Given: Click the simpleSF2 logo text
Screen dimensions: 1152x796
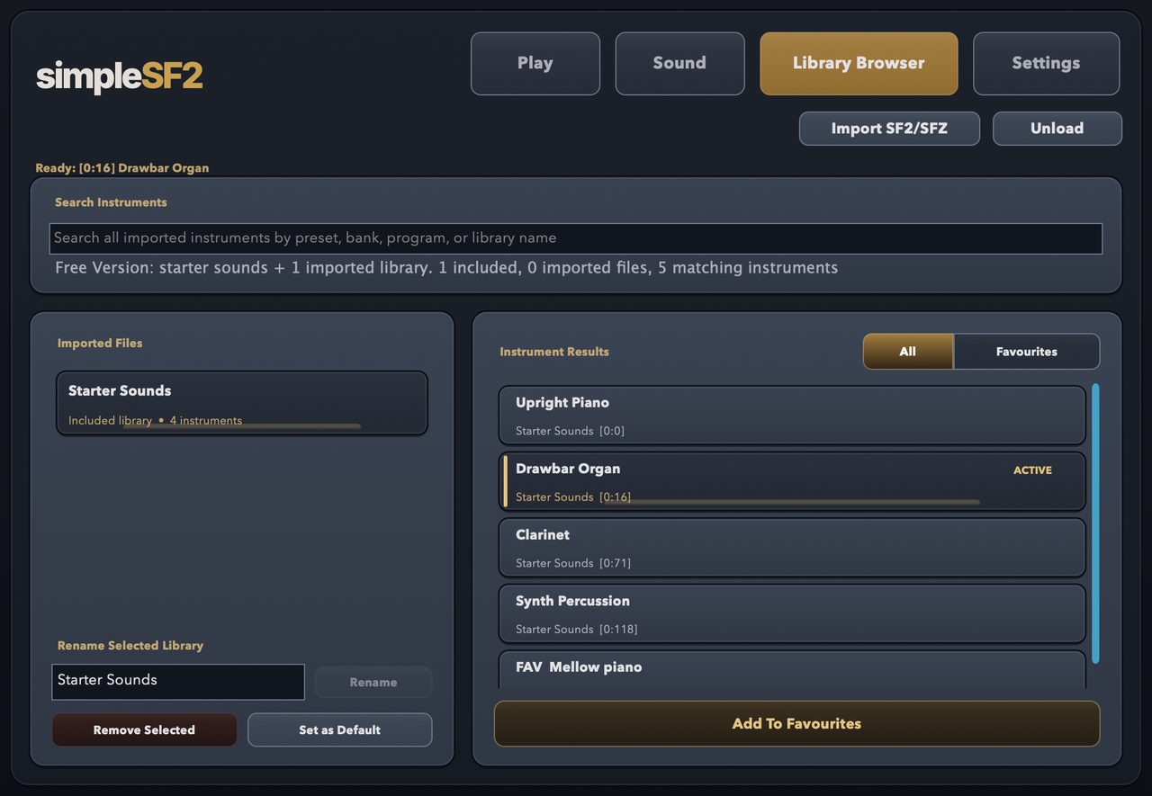Looking at the screenshot, I should pos(120,76).
